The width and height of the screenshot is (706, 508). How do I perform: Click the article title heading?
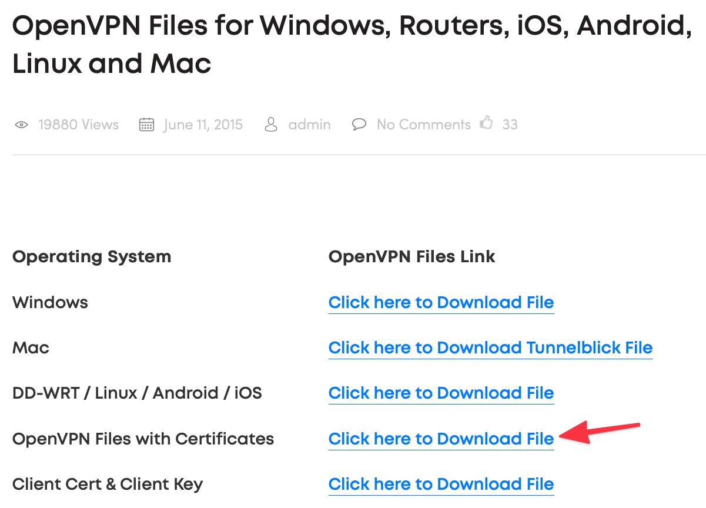point(352,45)
